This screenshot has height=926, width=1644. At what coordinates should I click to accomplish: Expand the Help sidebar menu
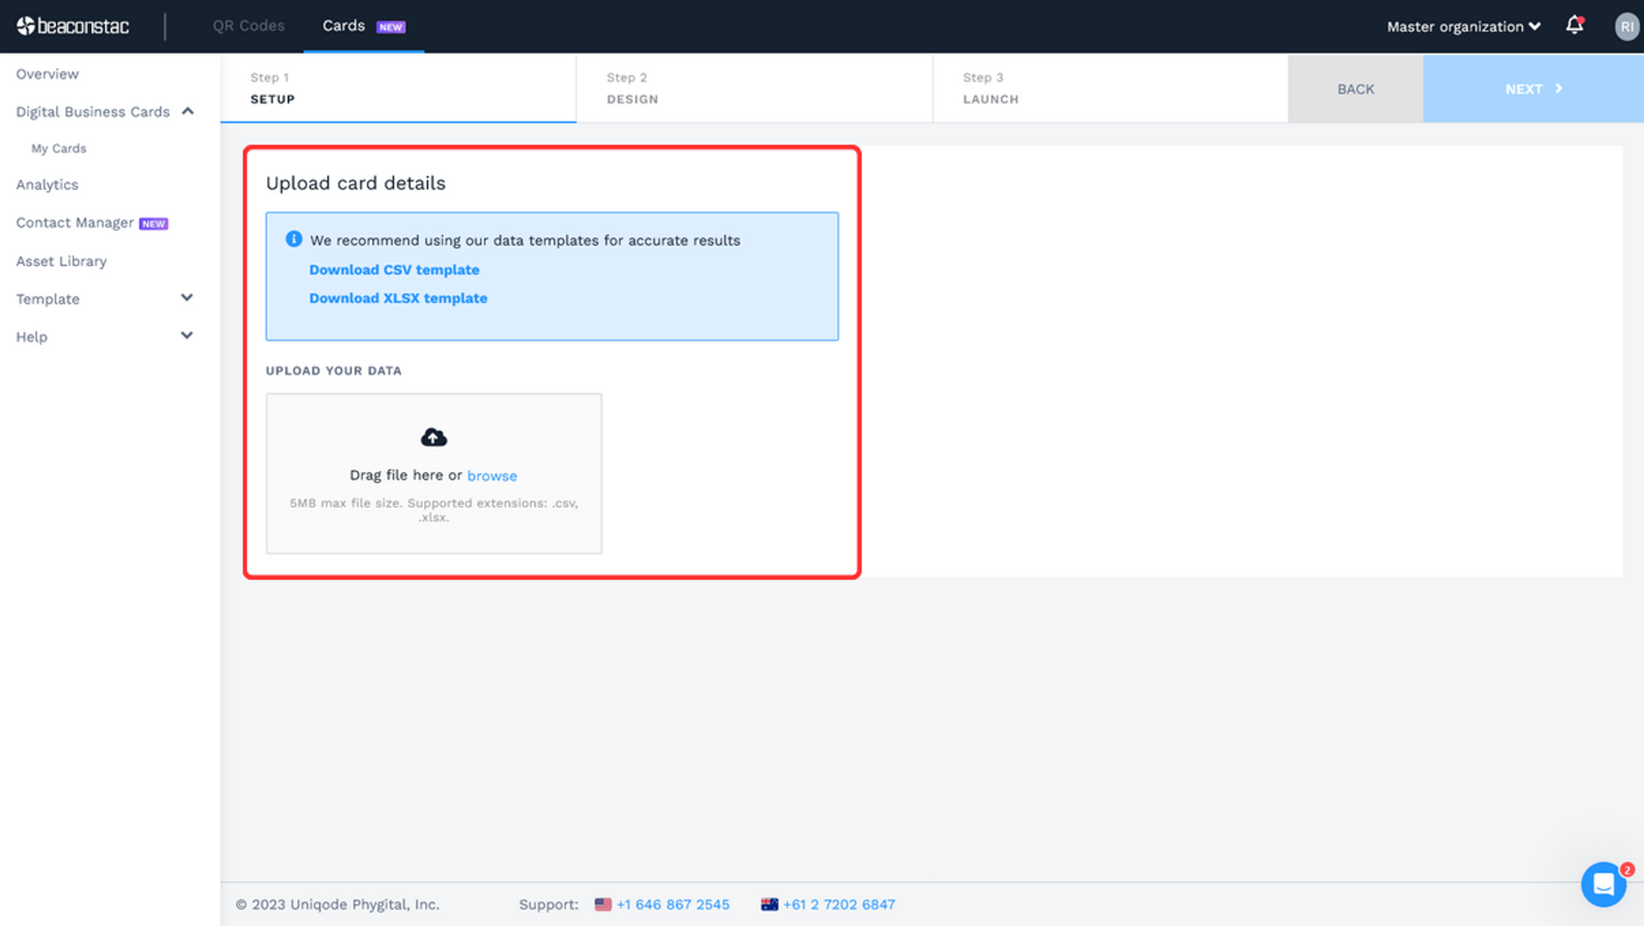(x=186, y=335)
